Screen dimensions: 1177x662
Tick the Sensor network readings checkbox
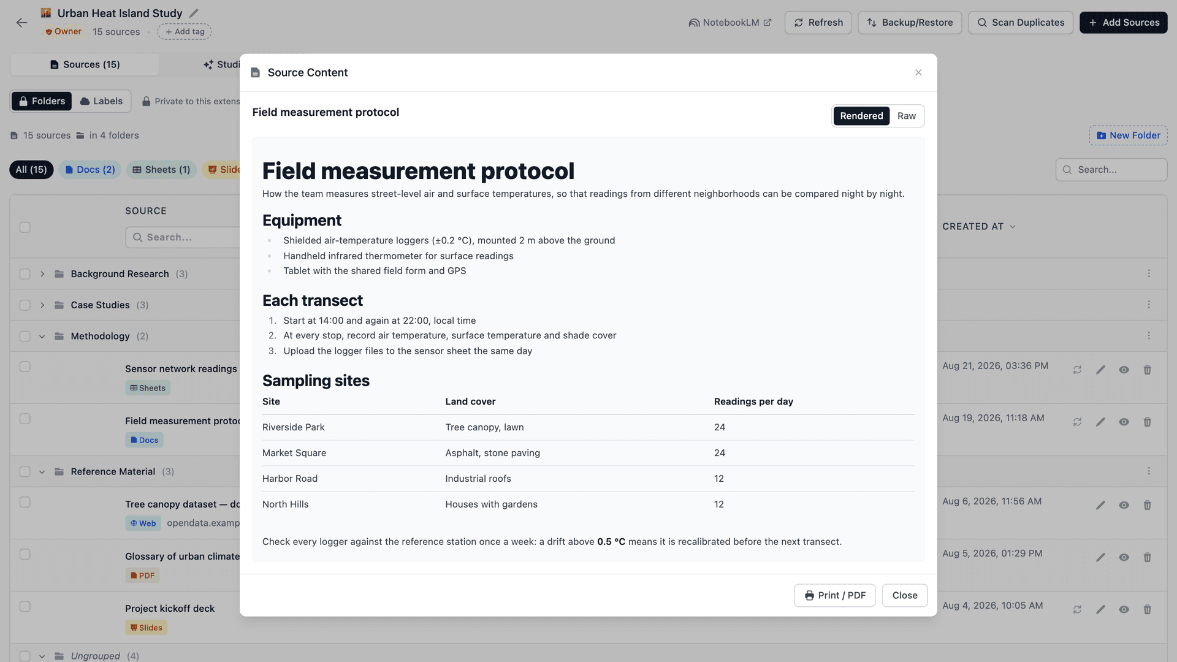click(x=25, y=367)
